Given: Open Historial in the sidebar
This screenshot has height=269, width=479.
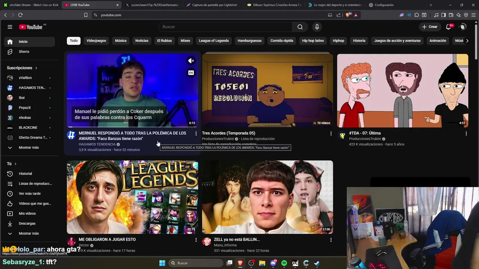Looking at the screenshot, I should 29,174.
